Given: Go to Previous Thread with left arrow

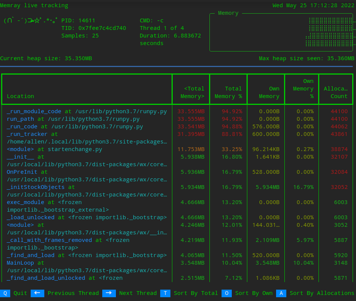Looking at the screenshot, I should (65, 293).
